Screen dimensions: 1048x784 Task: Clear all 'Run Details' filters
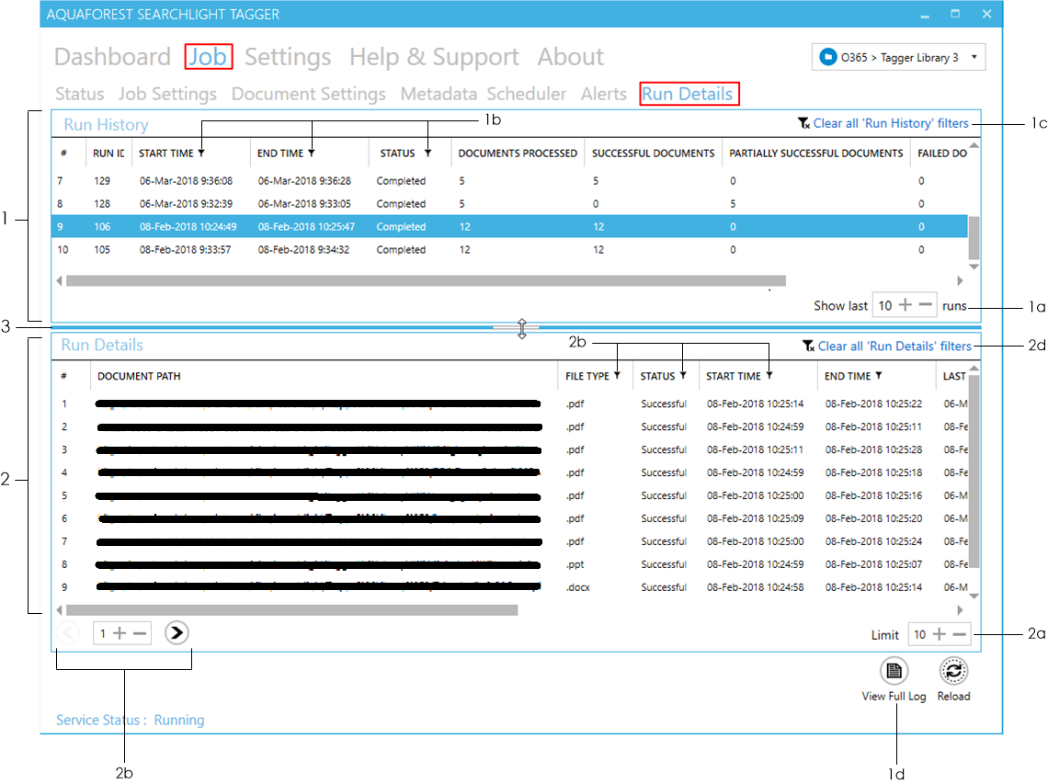896,346
